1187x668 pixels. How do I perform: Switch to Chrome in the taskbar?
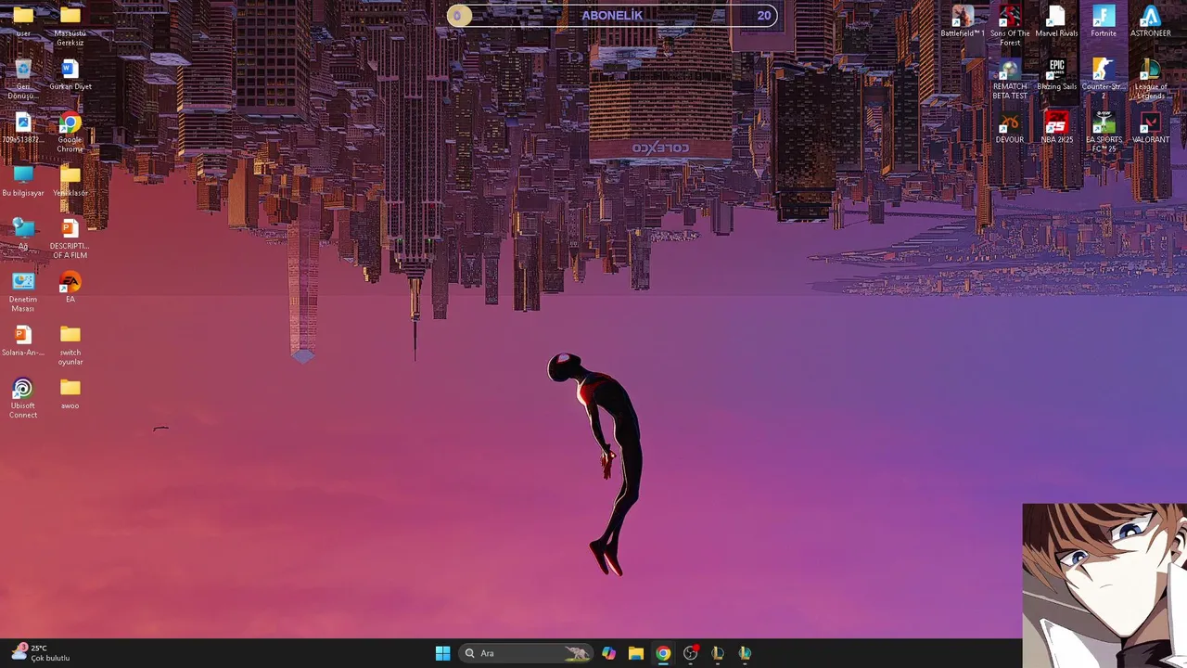pos(663,653)
